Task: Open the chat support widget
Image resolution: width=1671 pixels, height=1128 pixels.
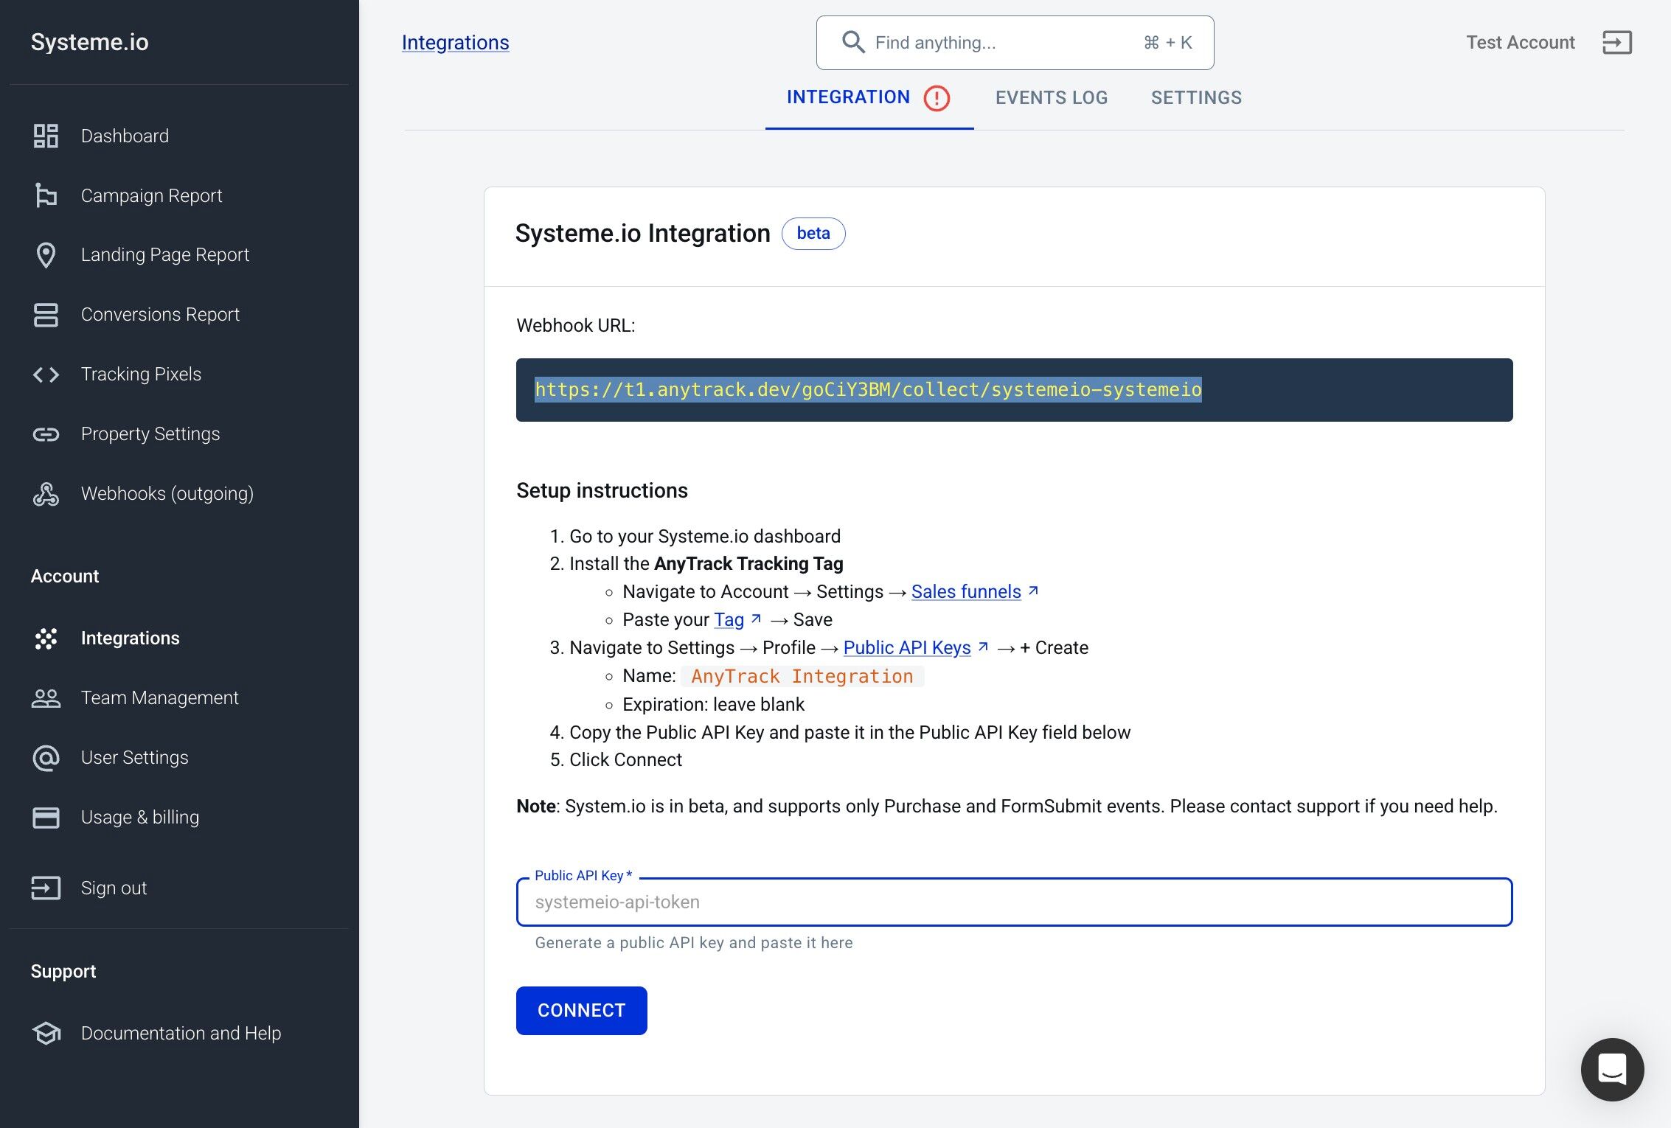Action: coord(1612,1070)
